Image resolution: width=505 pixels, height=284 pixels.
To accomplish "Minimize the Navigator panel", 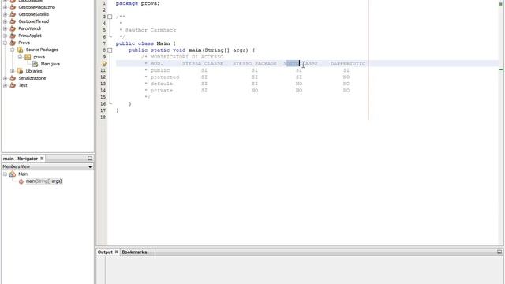I will 90,159.
